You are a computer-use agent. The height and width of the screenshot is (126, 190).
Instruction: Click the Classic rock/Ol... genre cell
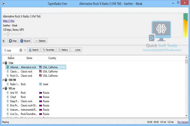coord(29,105)
